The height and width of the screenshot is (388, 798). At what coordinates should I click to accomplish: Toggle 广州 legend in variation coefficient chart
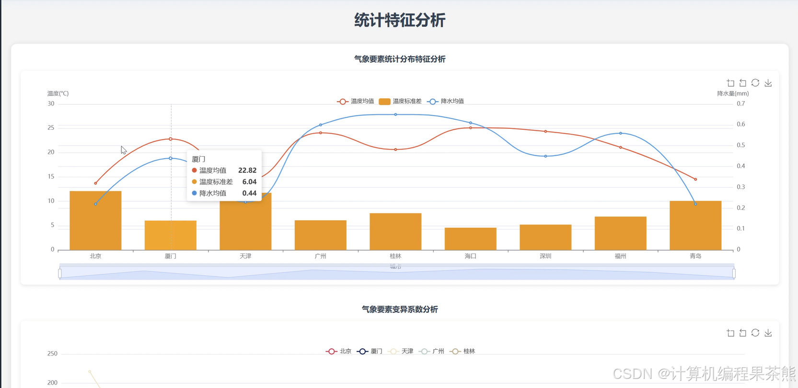coord(431,351)
